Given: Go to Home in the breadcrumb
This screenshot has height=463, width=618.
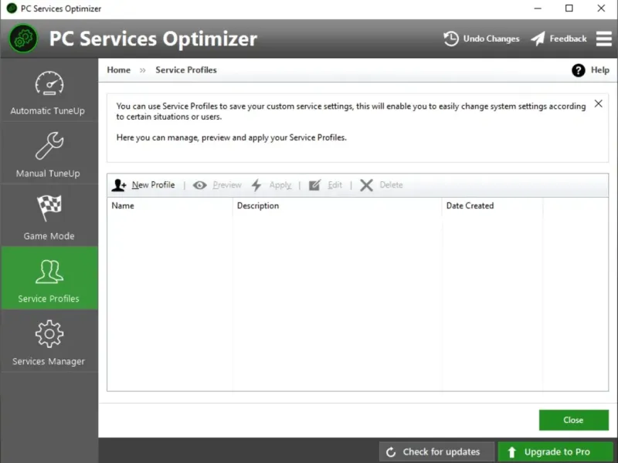Looking at the screenshot, I should (119, 70).
